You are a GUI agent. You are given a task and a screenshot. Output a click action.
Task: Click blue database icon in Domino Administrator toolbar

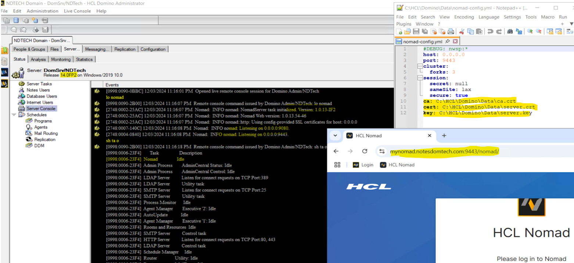pos(16,20)
